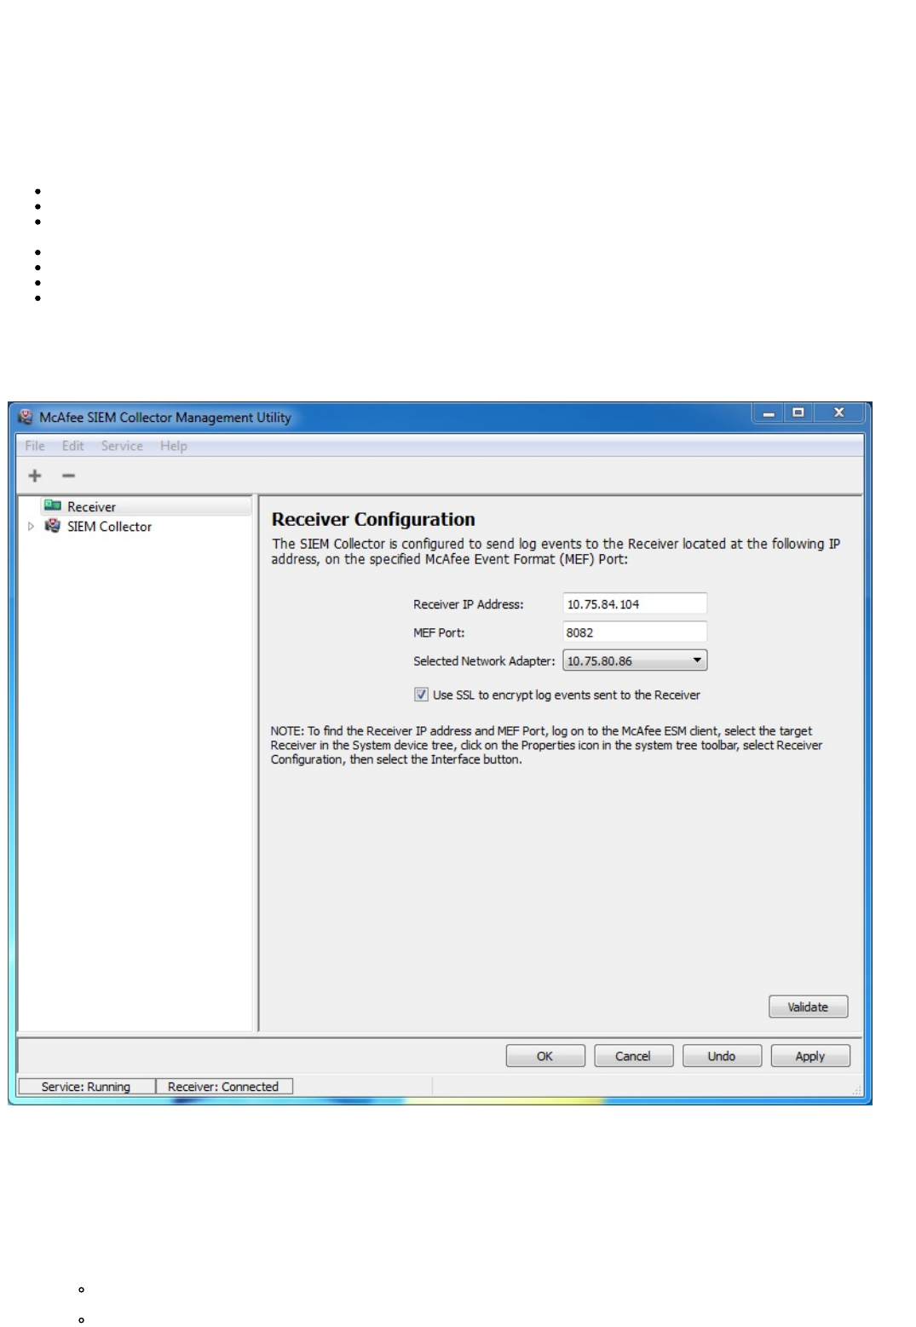Click the Validate button
Screen dimensions: 916x1327
808,1007
